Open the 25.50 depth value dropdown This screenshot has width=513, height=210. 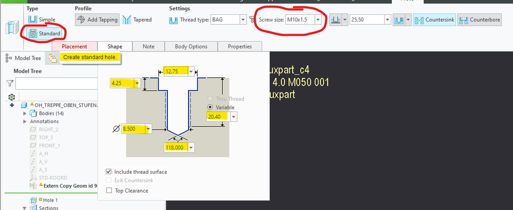click(389, 19)
